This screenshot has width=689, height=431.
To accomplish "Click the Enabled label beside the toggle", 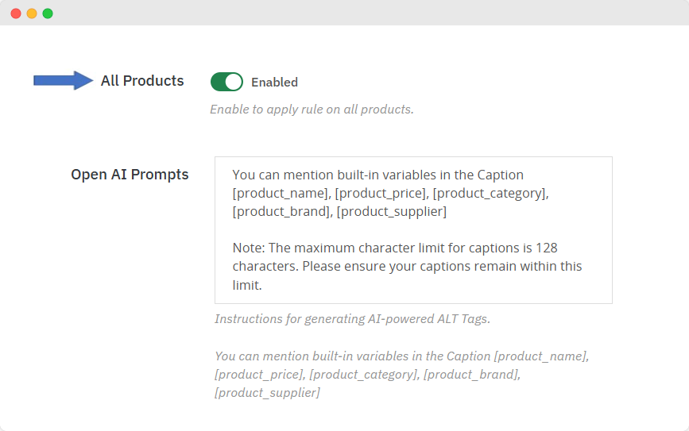I will pos(274,83).
